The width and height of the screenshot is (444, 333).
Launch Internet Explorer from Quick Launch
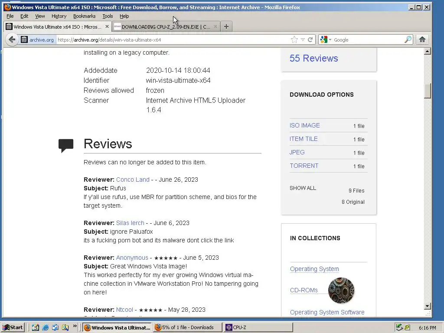[45, 327]
